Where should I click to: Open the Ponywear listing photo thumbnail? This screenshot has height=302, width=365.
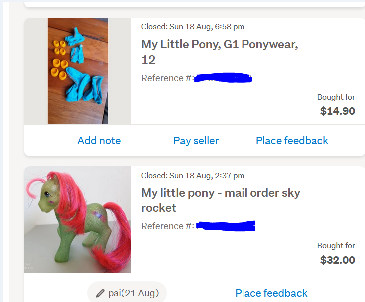pyautogui.click(x=78, y=71)
